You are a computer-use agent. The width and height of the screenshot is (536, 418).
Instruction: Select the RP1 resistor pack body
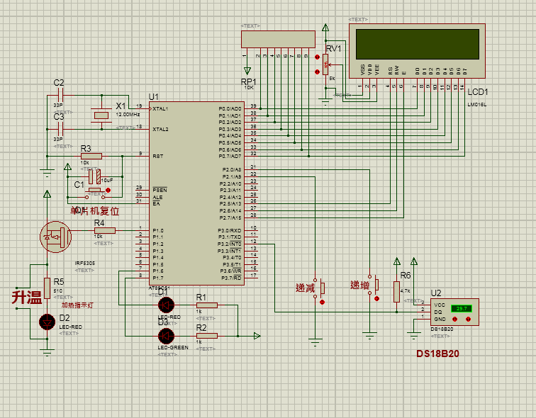pyautogui.click(x=277, y=39)
